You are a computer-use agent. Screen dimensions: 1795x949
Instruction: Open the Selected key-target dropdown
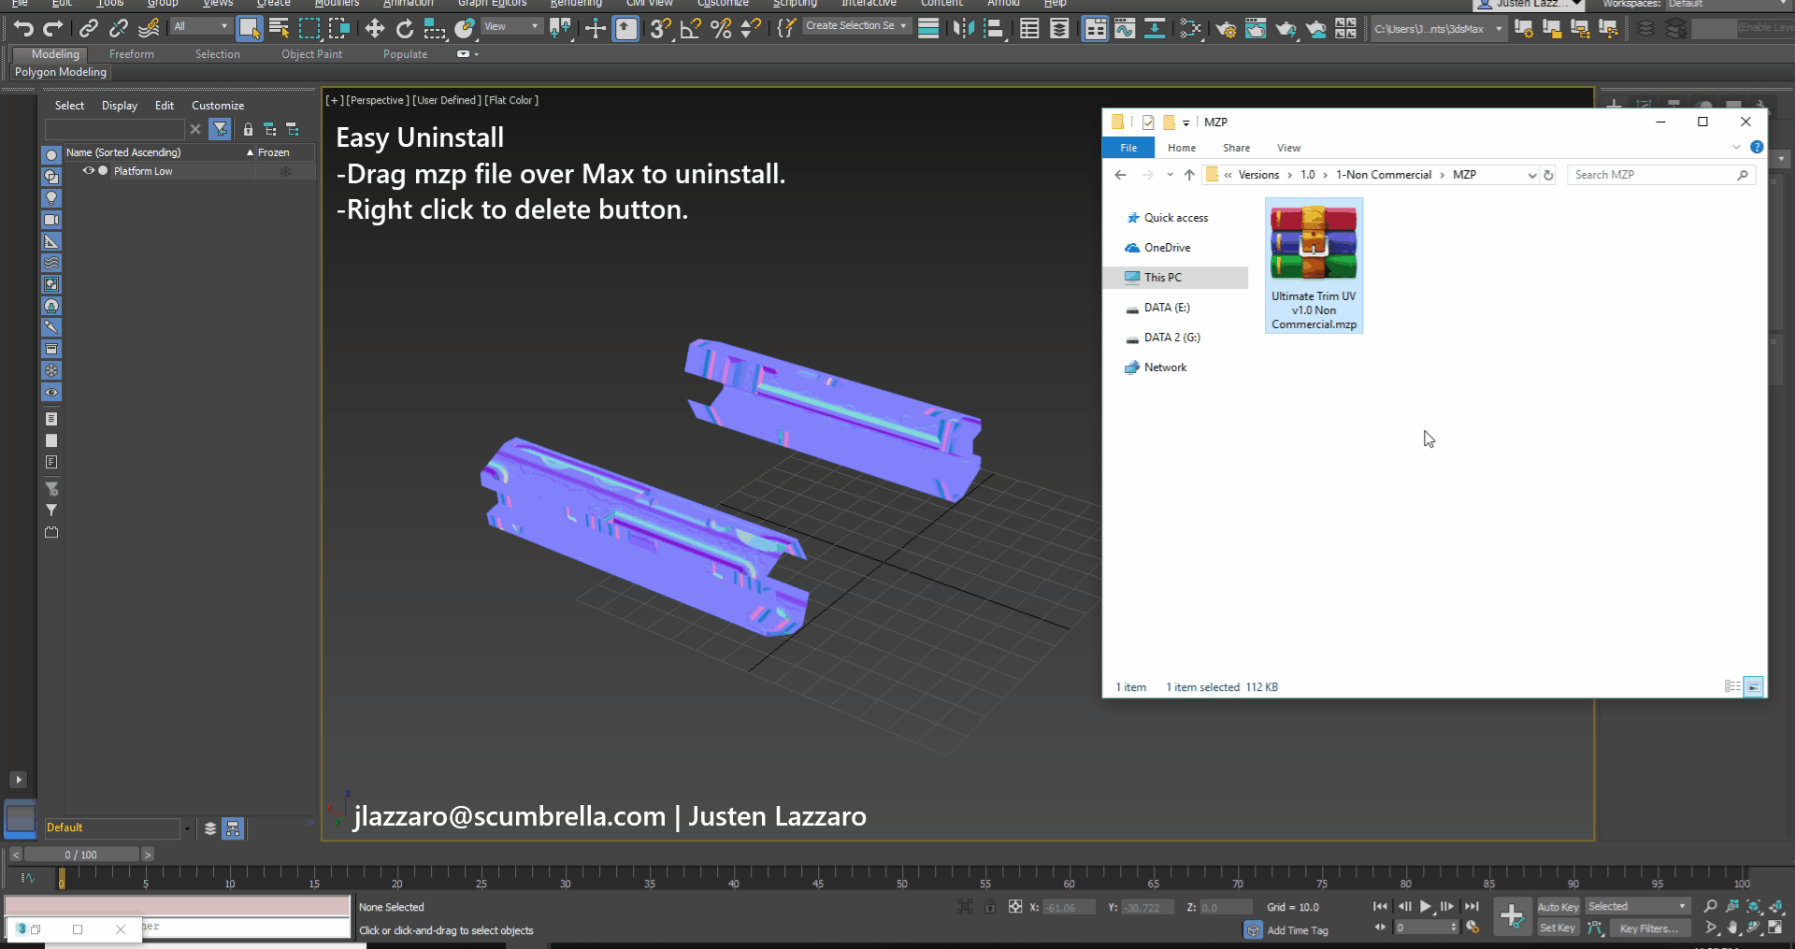tap(1638, 906)
